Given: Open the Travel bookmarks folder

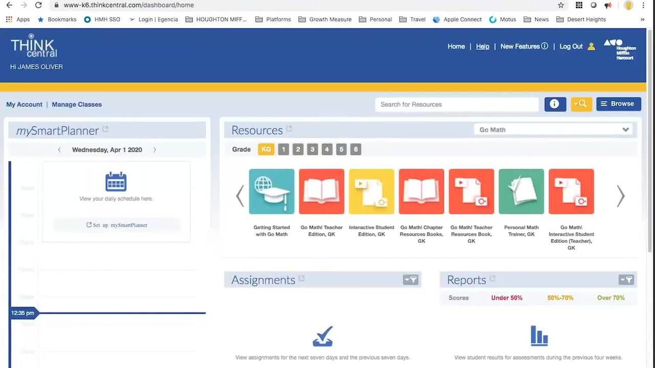Looking at the screenshot, I should [412, 19].
